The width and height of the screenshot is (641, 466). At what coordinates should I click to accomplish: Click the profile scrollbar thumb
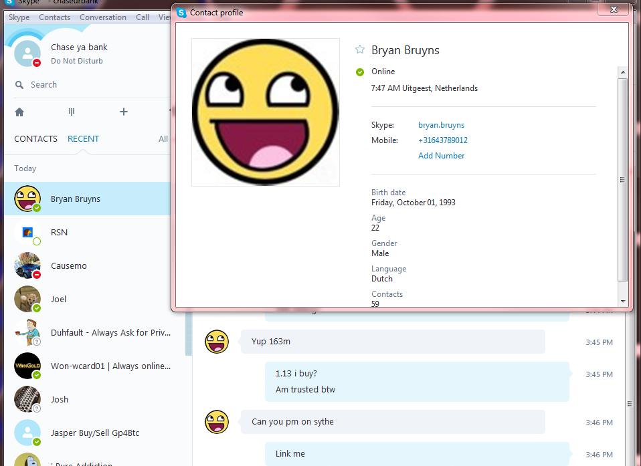[623, 180]
